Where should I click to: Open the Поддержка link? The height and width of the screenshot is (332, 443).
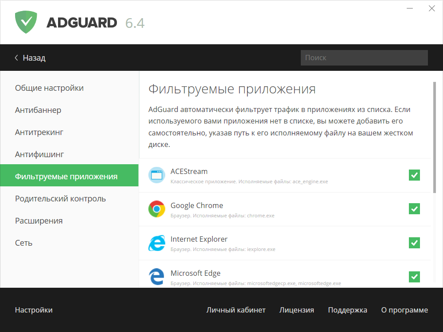point(347,310)
